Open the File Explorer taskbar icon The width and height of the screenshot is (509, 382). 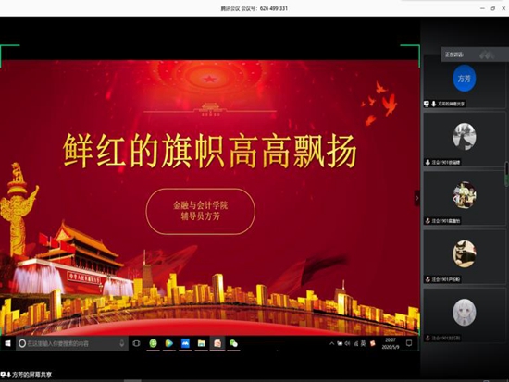click(202, 343)
